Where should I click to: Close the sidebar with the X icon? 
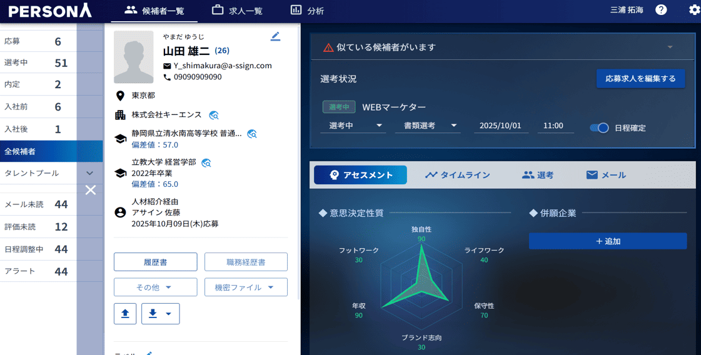(91, 190)
